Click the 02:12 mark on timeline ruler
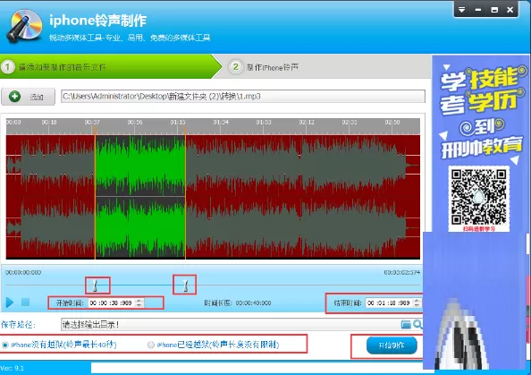 307,122
